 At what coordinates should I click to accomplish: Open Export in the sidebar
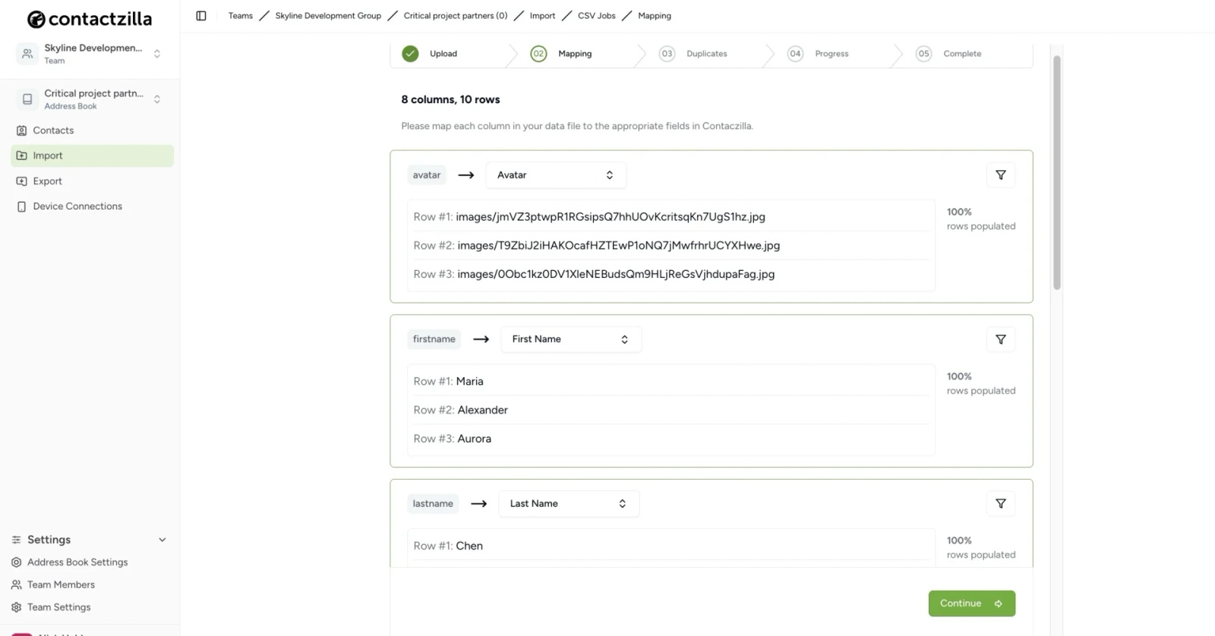click(x=92, y=181)
